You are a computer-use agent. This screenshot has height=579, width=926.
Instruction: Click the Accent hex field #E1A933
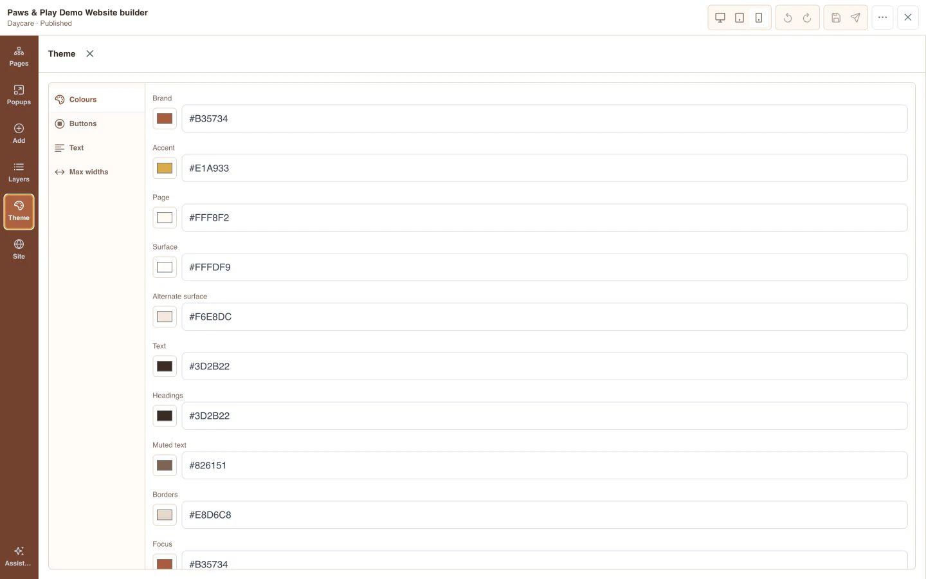click(545, 168)
